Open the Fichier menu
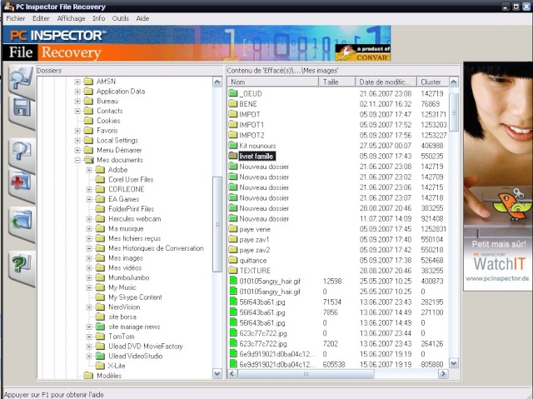This screenshot has height=399, width=533. pyautogui.click(x=16, y=18)
